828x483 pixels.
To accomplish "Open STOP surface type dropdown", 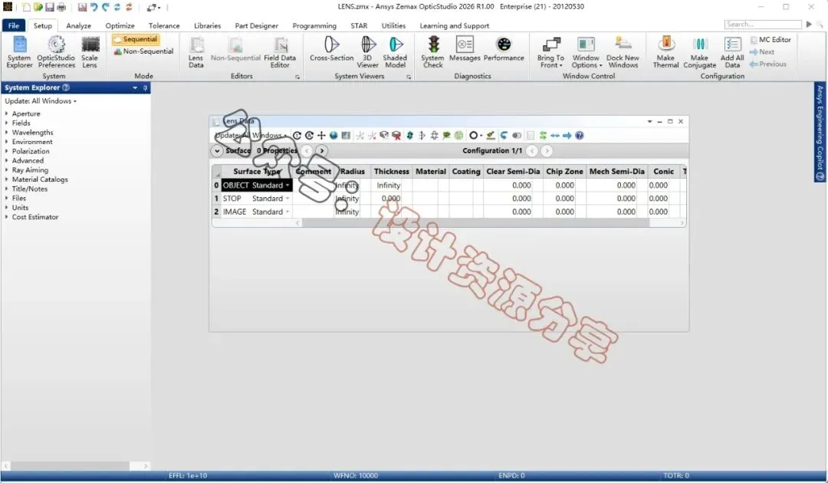I will coord(287,199).
